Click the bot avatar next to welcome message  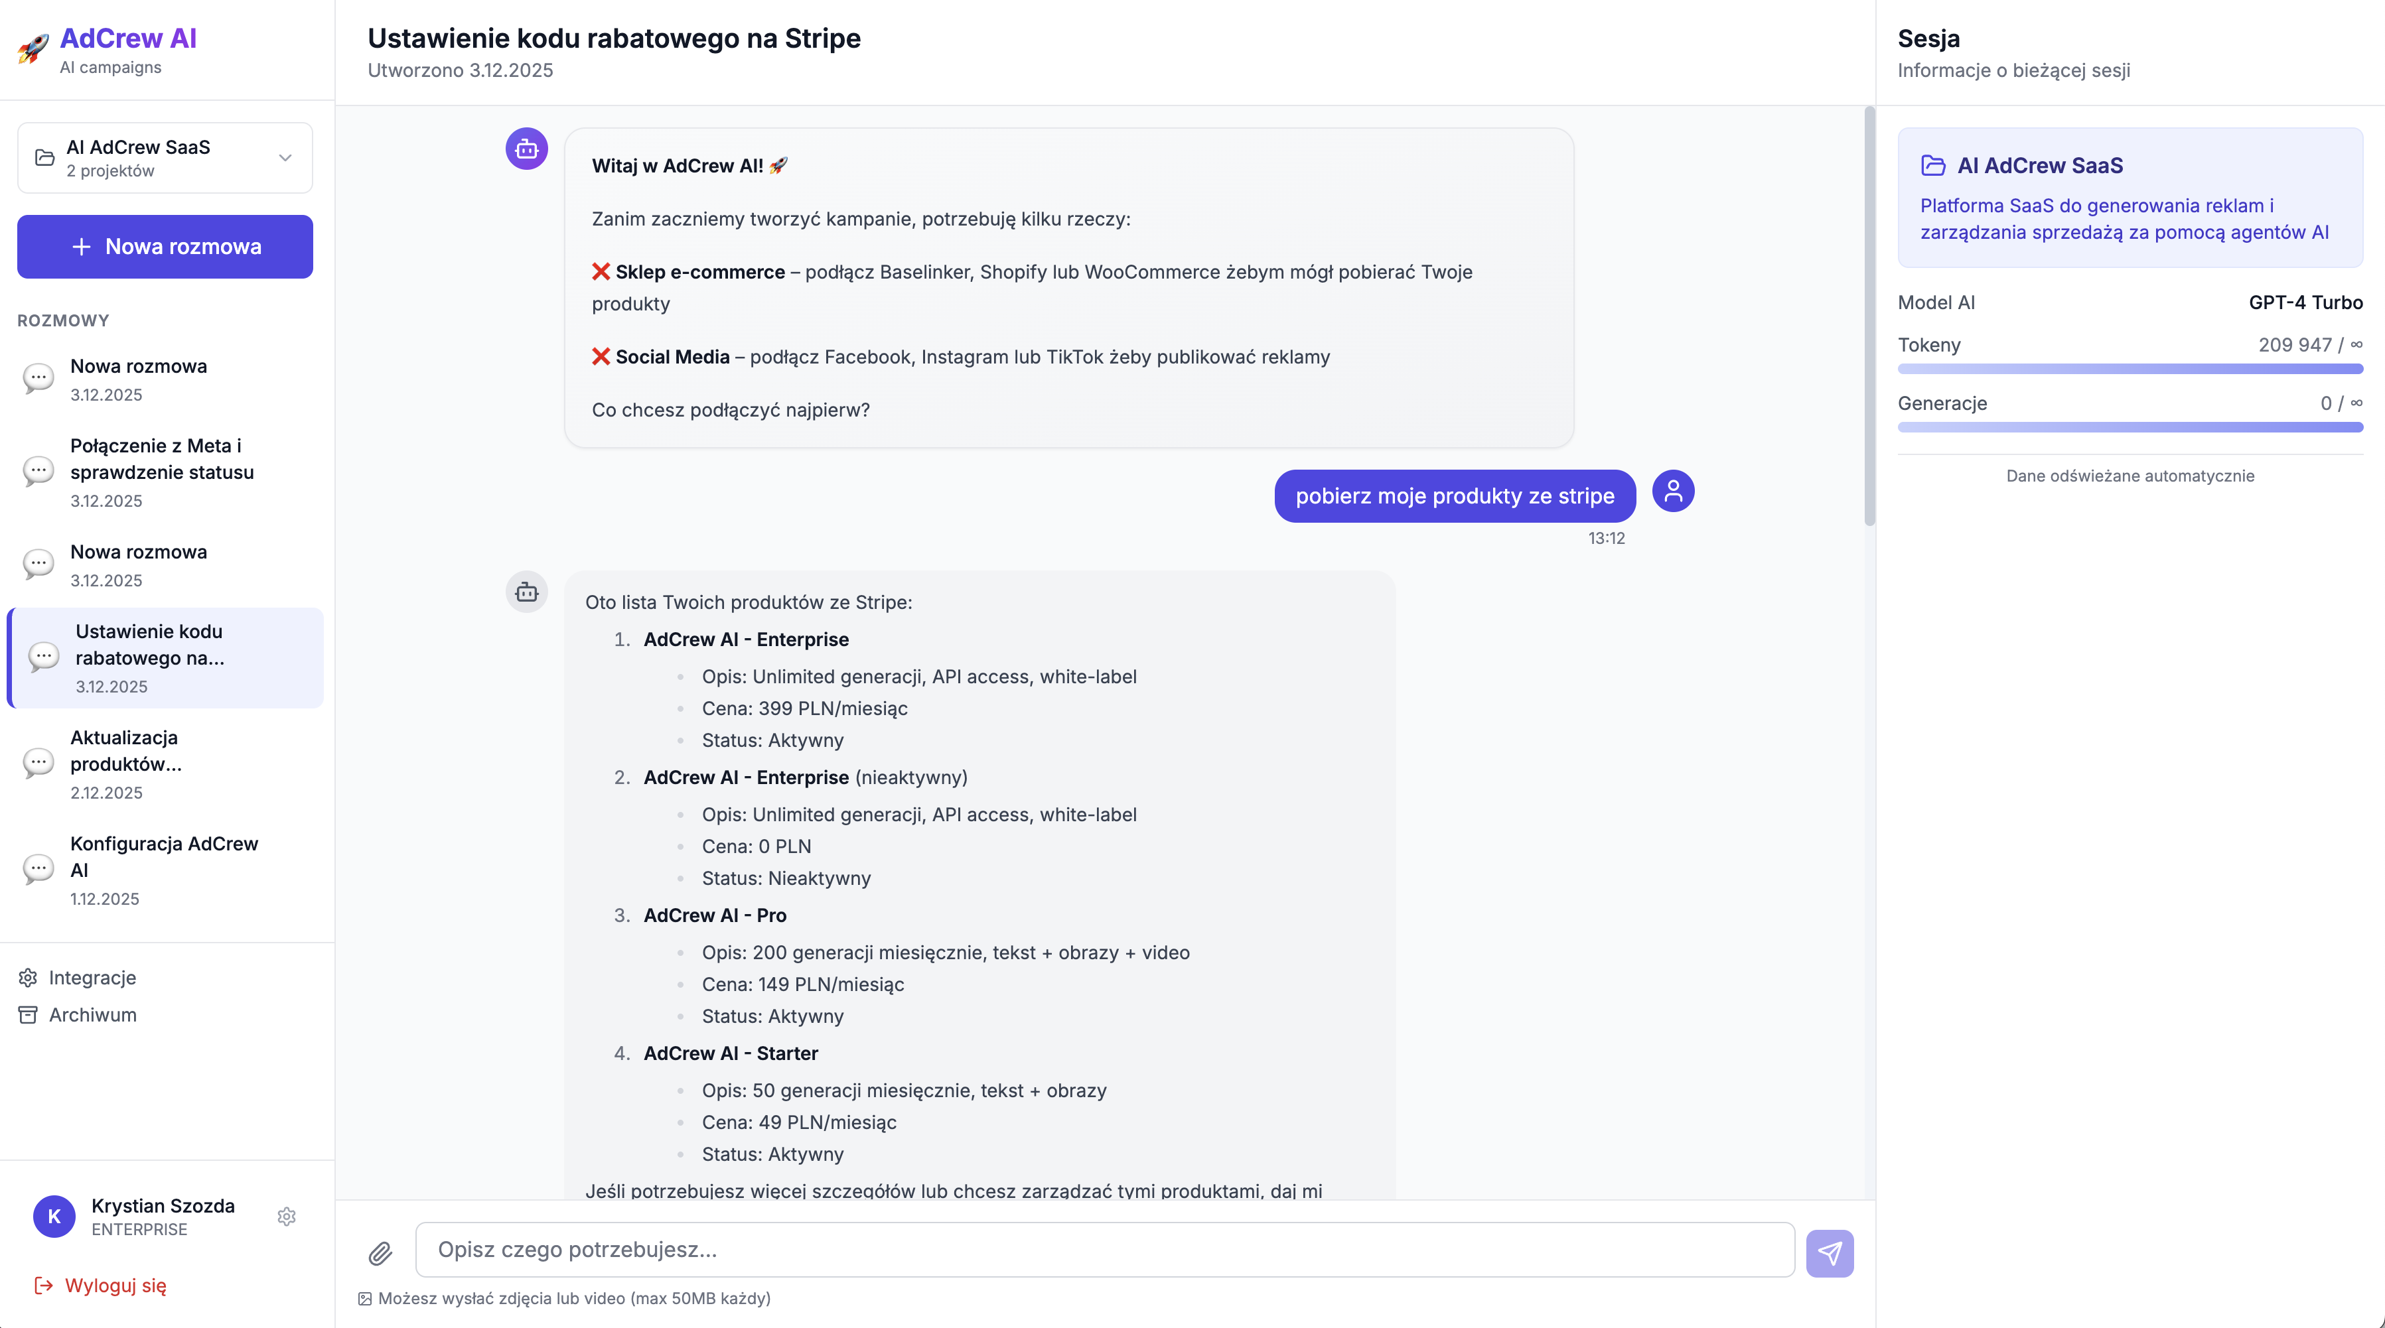click(x=526, y=148)
